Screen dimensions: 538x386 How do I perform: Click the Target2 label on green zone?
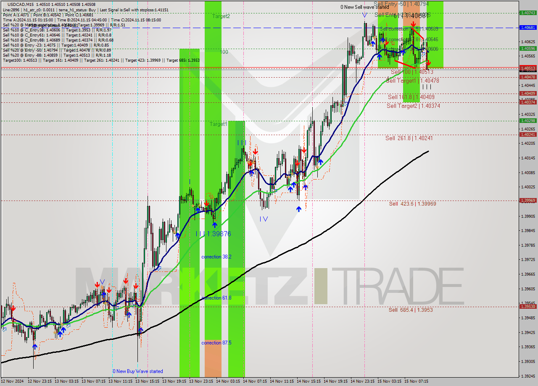pos(221,16)
